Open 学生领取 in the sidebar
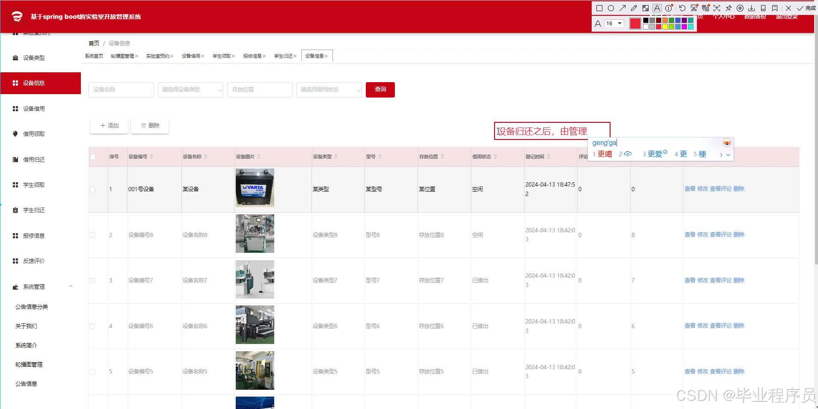Screen dimensions: 818x409 pyautogui.click(x=34, y=185)
